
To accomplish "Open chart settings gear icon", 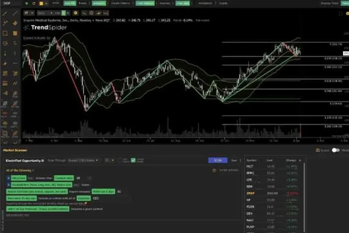I will click(76, 13).
